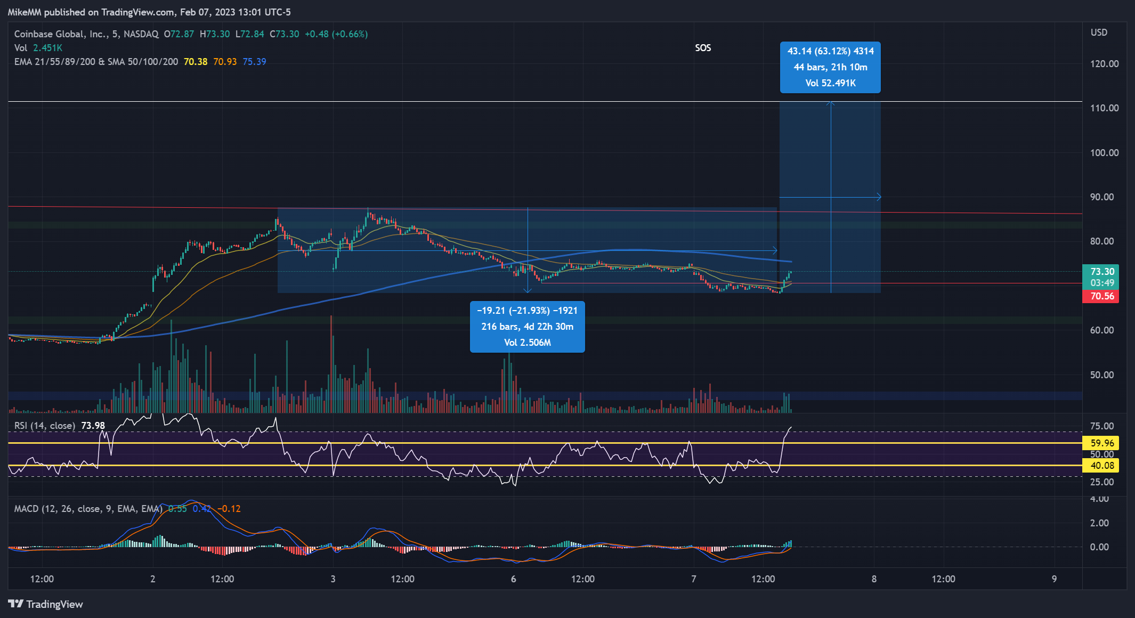
Task: Click the date label 8 on time axis
Action: coord(874,579)
